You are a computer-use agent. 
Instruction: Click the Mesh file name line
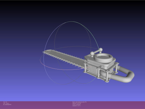click(79, 102)
